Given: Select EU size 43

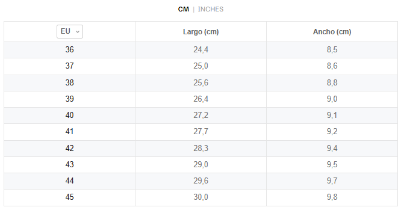Looking at the screenshot, I should pos(70,165).
